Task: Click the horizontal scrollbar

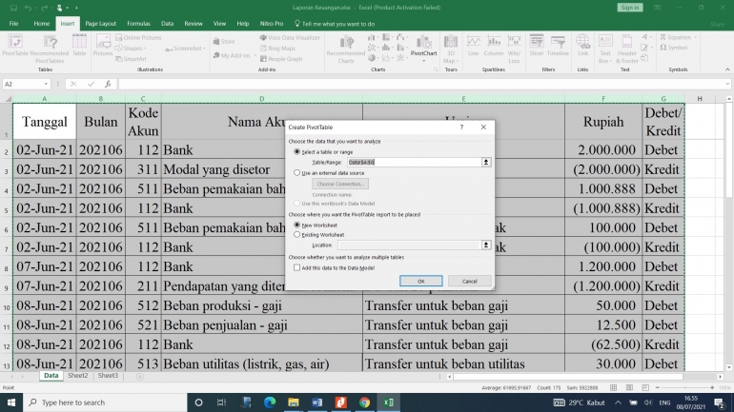Action: [568, 377]
